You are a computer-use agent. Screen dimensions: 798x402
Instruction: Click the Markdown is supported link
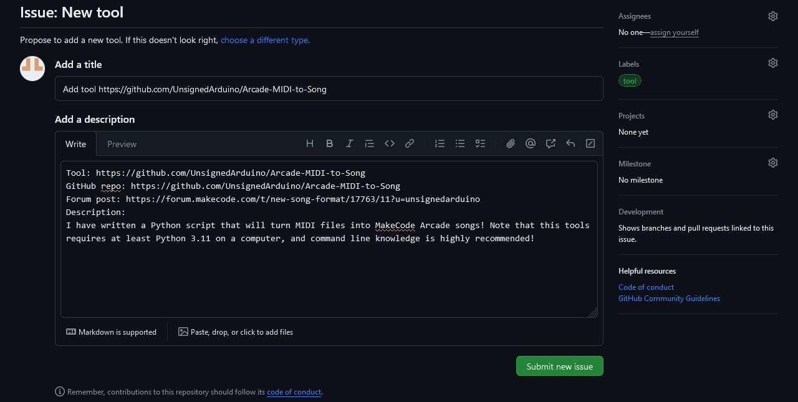click(x=112, y=332)
